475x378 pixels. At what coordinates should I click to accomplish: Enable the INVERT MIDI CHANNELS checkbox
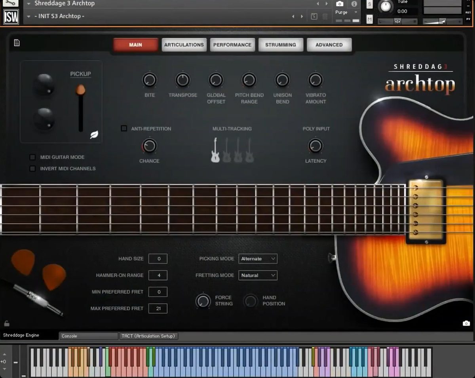(x=32, y=168)
